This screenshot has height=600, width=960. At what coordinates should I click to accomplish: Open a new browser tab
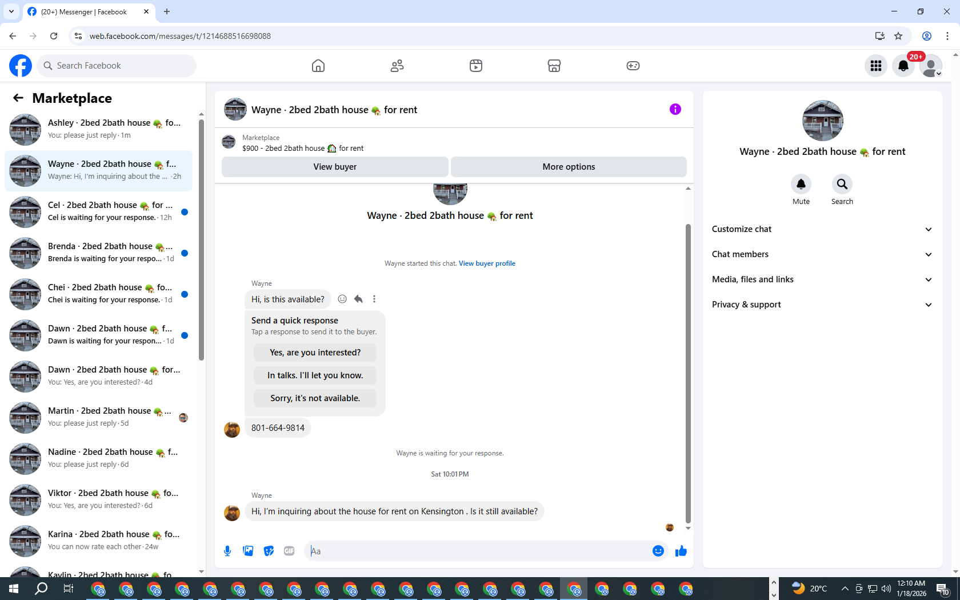(167, 11)
